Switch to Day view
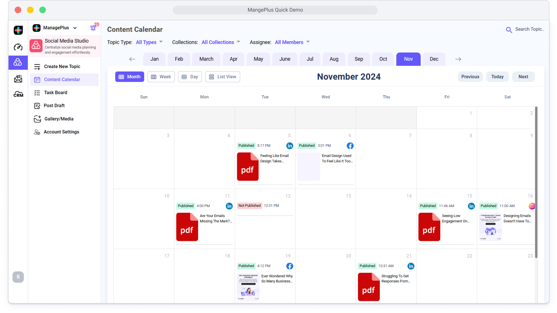Screen dimensions: 557x313 (190, 77)
